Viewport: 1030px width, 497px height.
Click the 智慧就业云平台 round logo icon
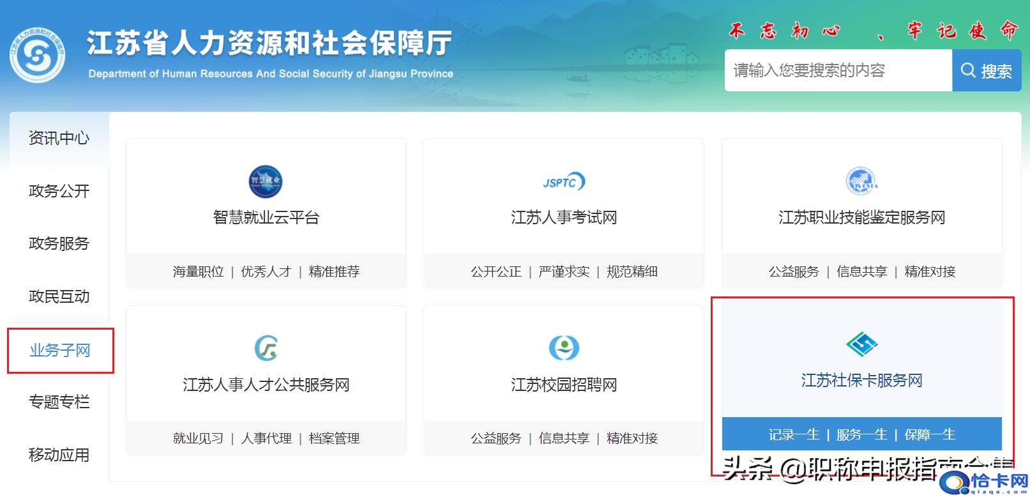[x=266, y=181]
